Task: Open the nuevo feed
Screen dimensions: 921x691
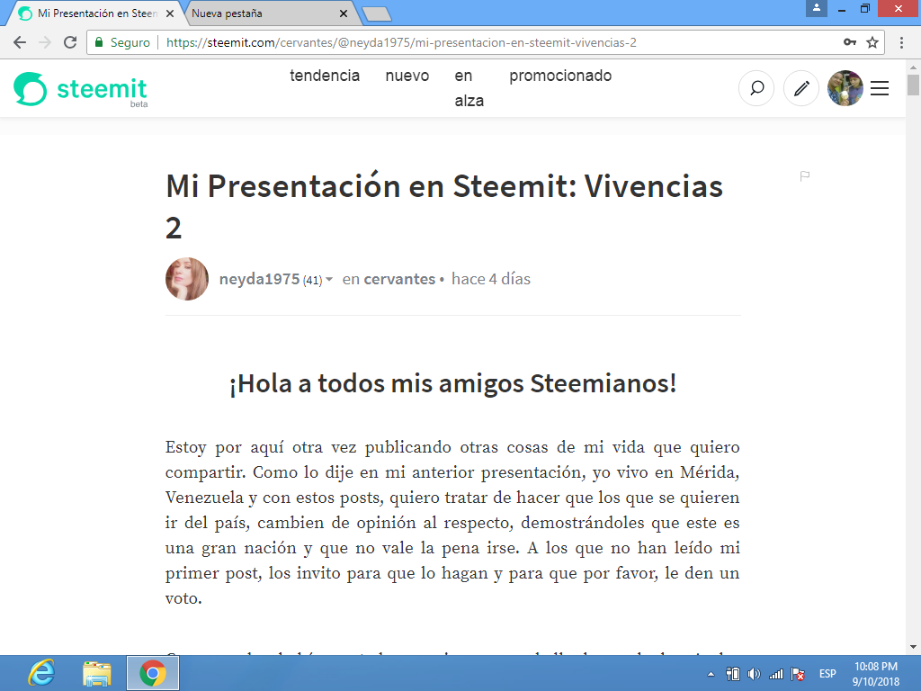Action: point(407,76)
